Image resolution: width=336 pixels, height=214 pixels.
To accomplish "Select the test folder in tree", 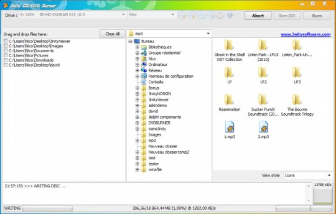I will (x=152, y=158).
